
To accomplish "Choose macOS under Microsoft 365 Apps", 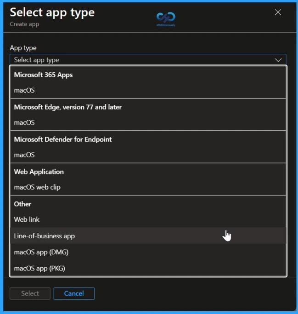I will click(x=148, y=90).
